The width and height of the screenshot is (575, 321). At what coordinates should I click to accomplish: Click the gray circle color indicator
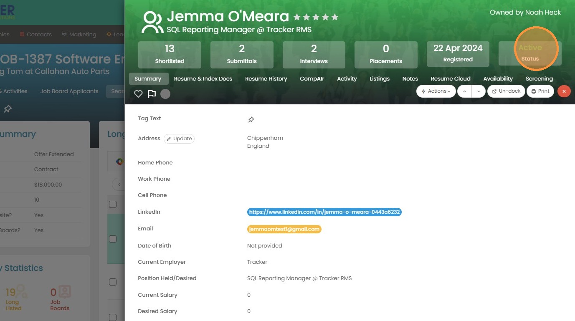pyautogui.click(x=165, y=94)
